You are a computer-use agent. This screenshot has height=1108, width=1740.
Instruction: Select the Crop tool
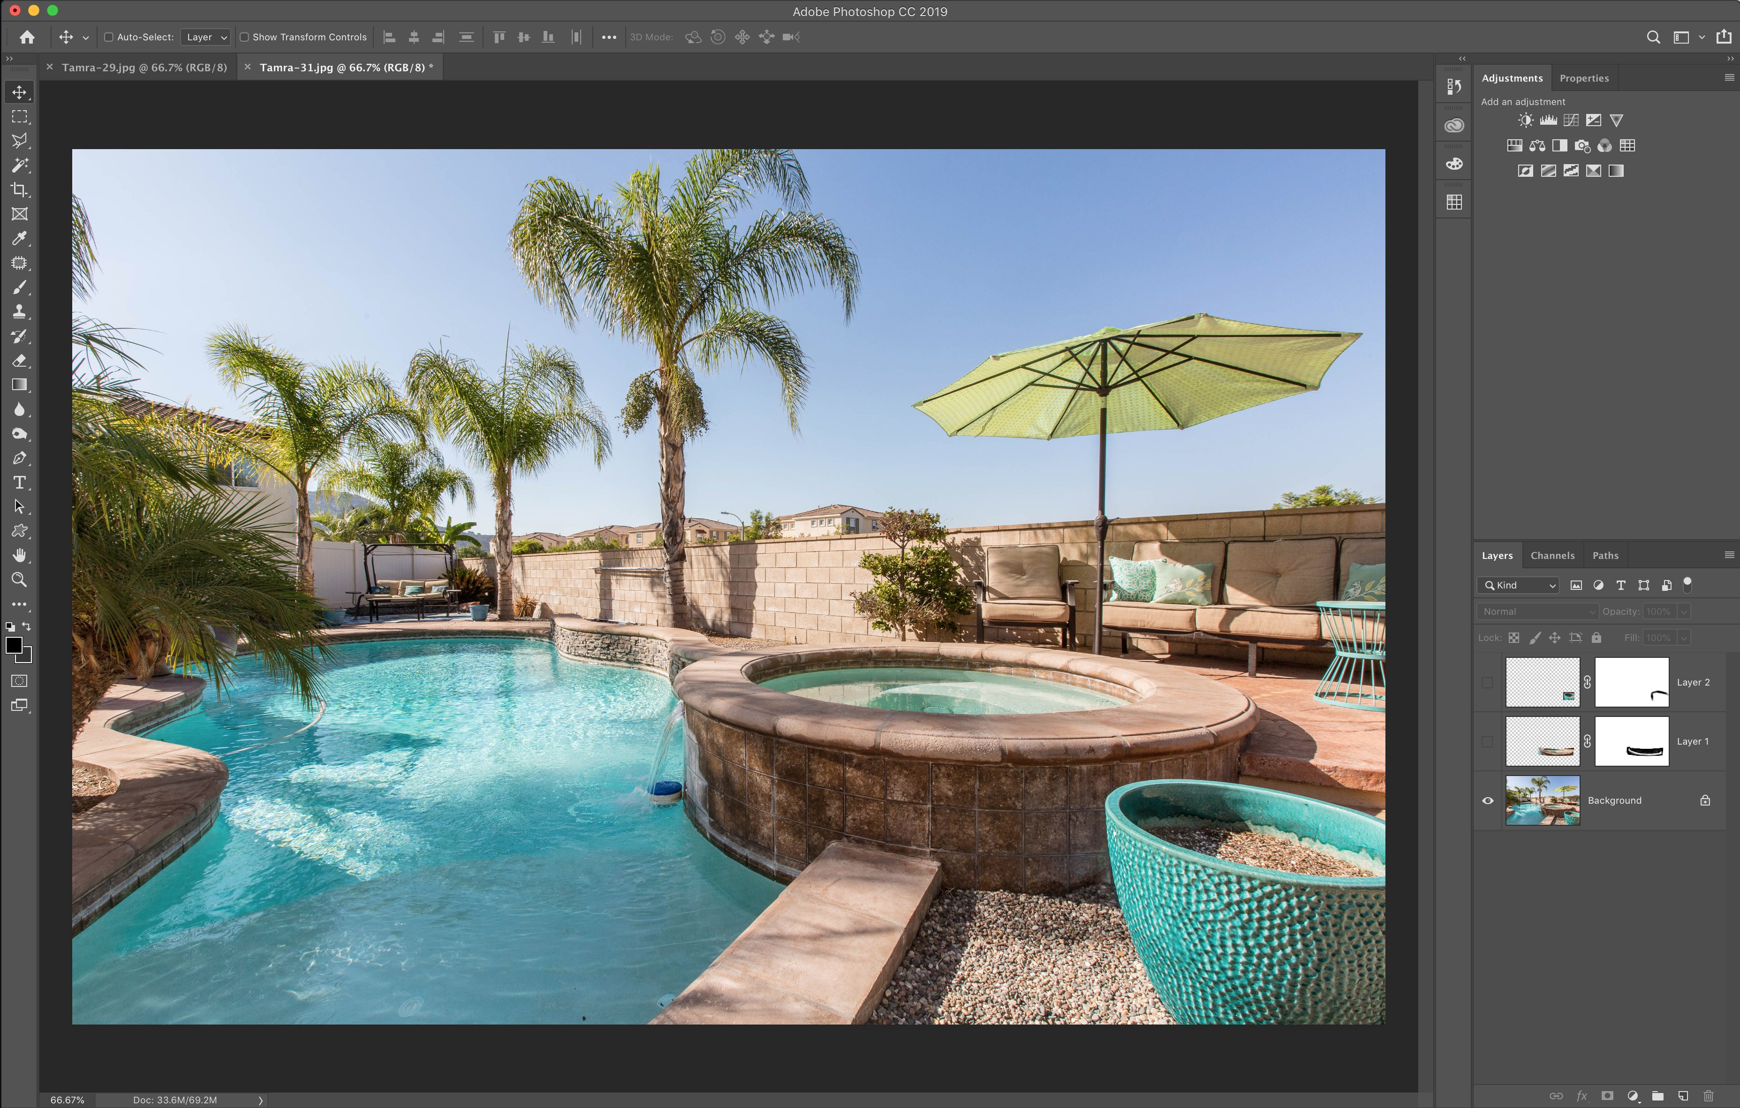pos(20,190)
